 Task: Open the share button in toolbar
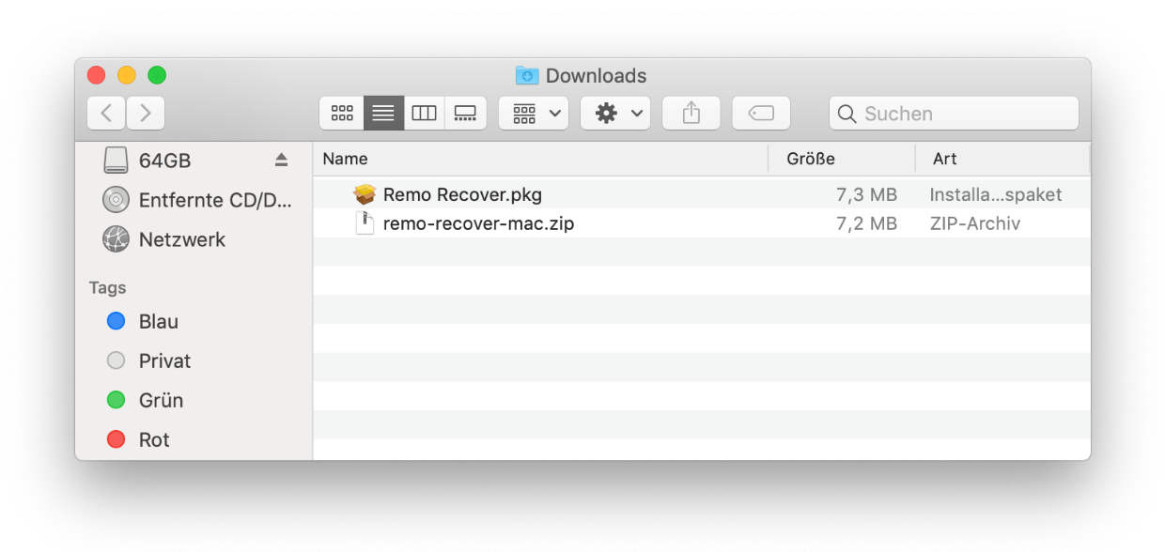(x=691, y=114)
